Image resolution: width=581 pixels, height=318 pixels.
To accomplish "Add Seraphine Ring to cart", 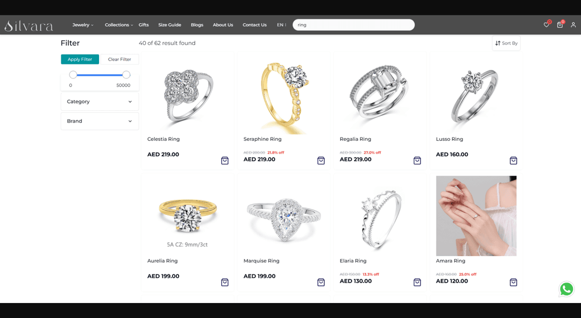I will pyautogui.click(x=321, y=161).
